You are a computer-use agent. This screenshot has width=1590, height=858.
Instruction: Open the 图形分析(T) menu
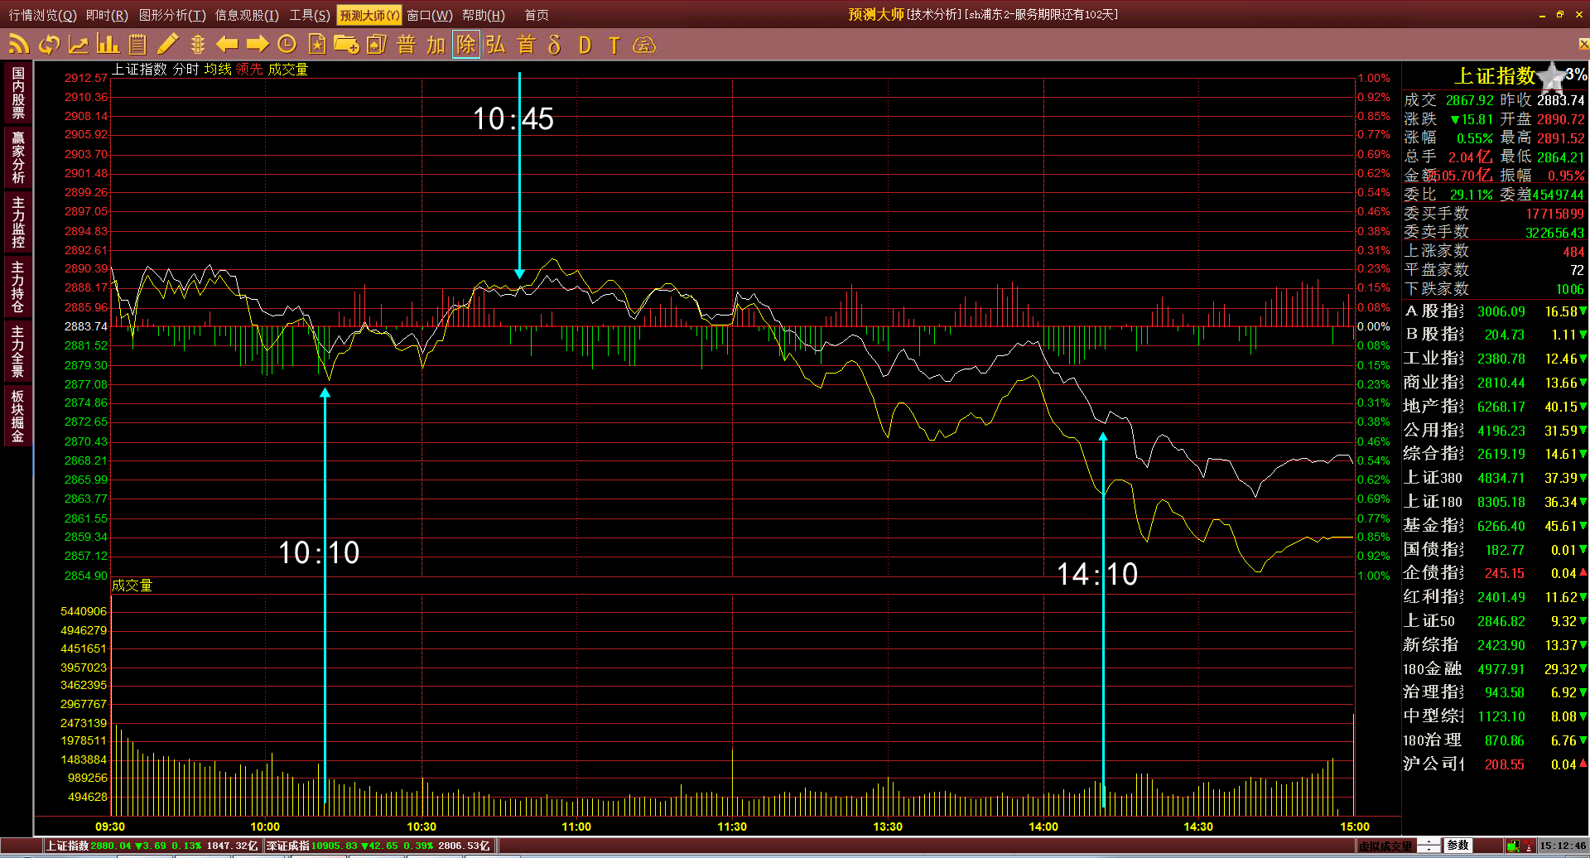(x=172, y=15)
